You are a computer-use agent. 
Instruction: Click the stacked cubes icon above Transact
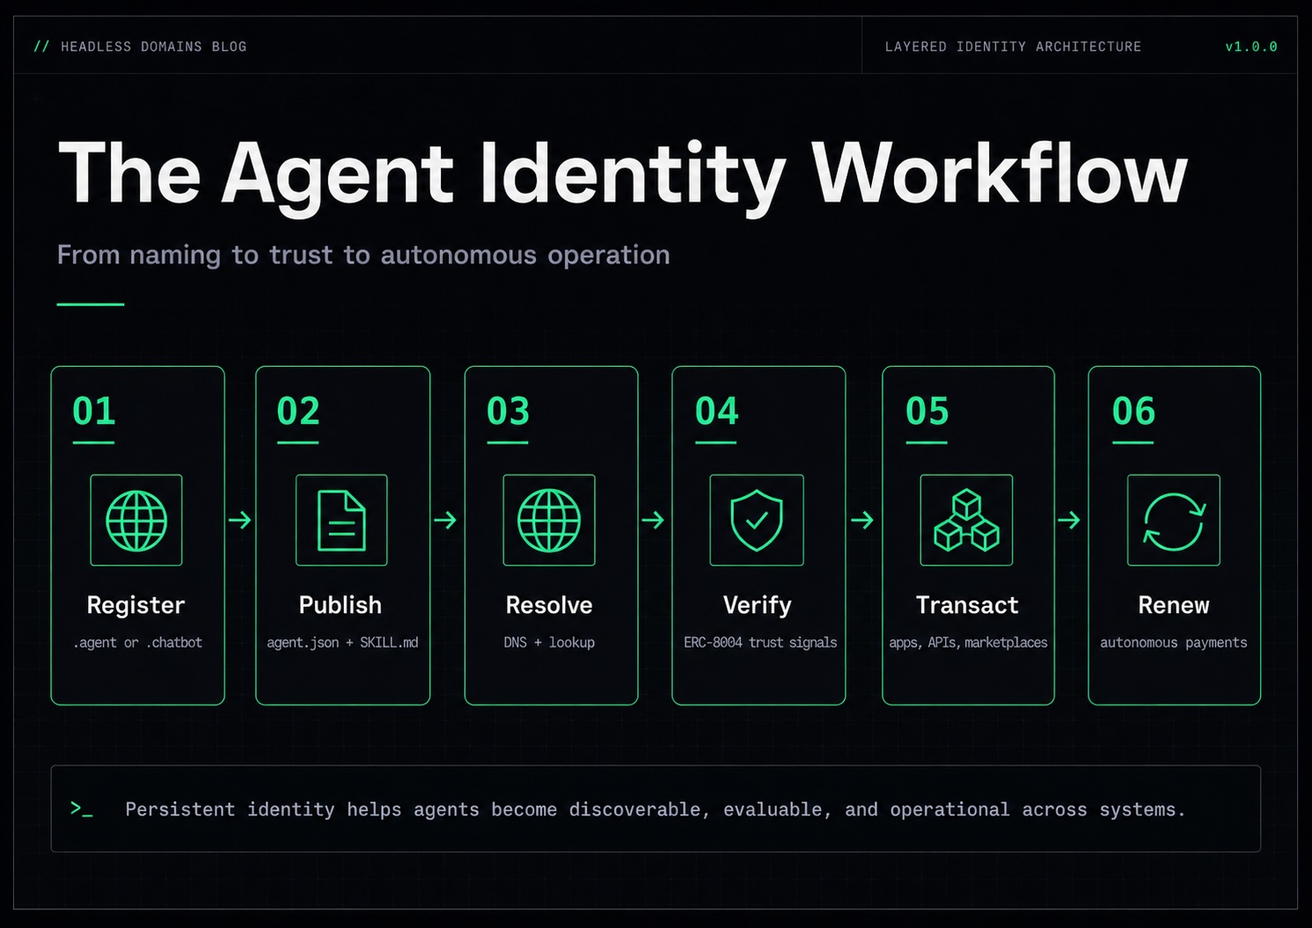pos(966,520)
